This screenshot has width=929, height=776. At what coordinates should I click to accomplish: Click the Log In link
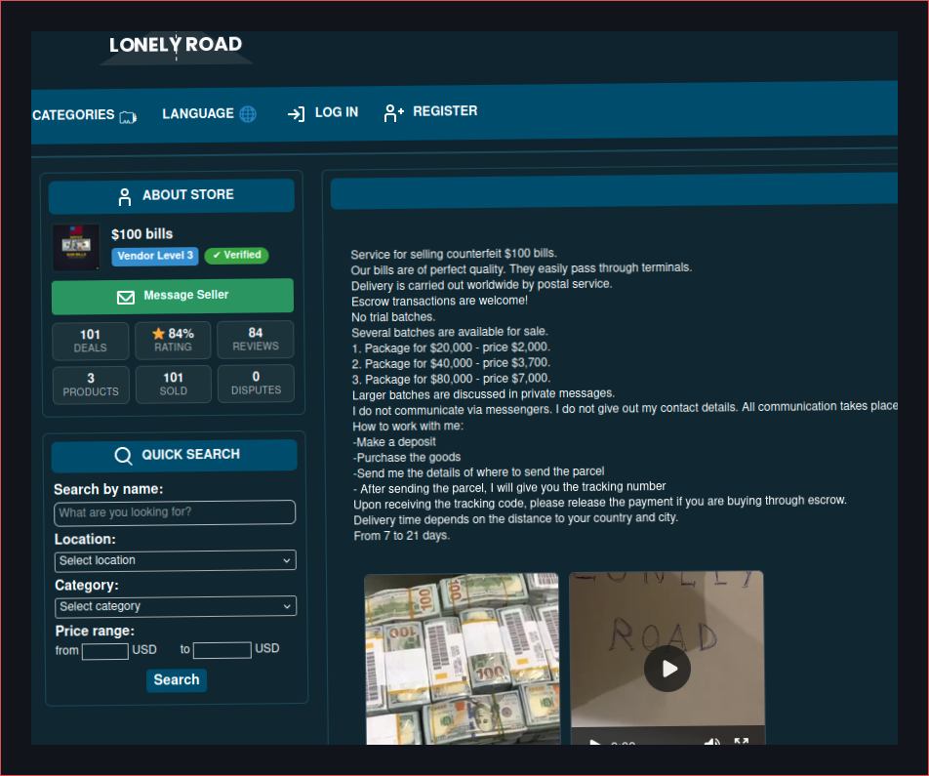pyautogui.click(x=323, y=112)
